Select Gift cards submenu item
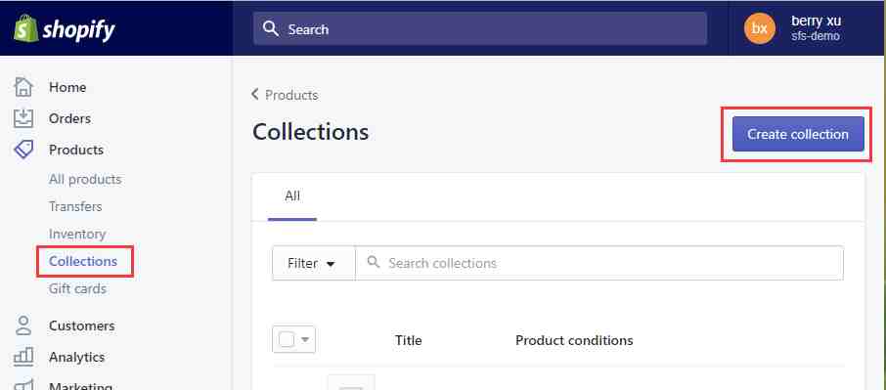The width and height of the screenshot is (886, 390). (x=77, y=288)
